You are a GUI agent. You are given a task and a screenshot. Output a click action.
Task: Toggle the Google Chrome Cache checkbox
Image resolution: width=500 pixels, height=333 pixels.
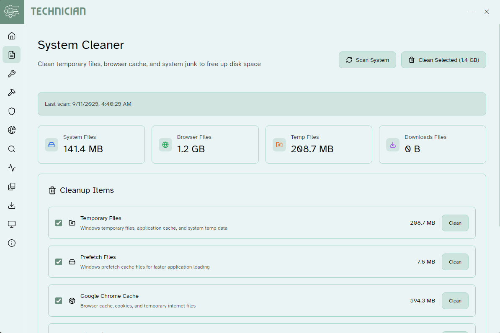click(59, 301)
